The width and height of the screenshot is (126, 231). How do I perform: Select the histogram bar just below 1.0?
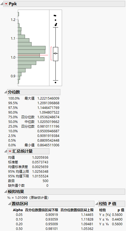coord(31,59)
